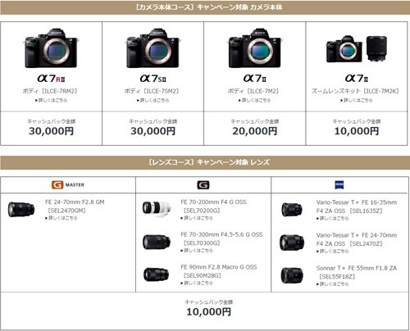Viewport: 410px width, 331px height.
Task: Open details link under SEL55F18Z
Action: tap(333, 284)
